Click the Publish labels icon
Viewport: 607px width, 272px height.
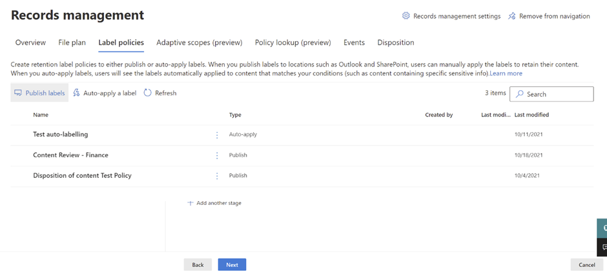tap(18, 93)
